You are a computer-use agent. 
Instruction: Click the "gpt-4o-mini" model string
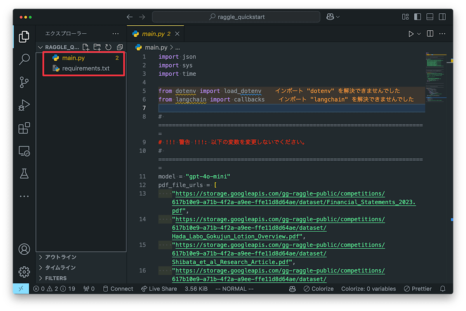(x=208, y=176)
